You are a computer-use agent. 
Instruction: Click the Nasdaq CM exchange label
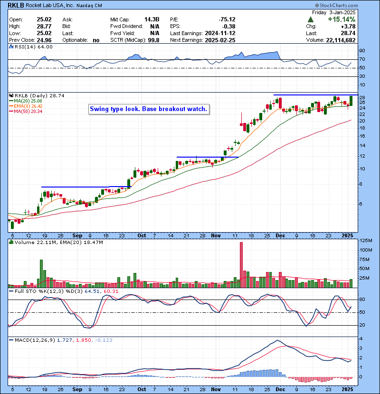coord(89,6)
